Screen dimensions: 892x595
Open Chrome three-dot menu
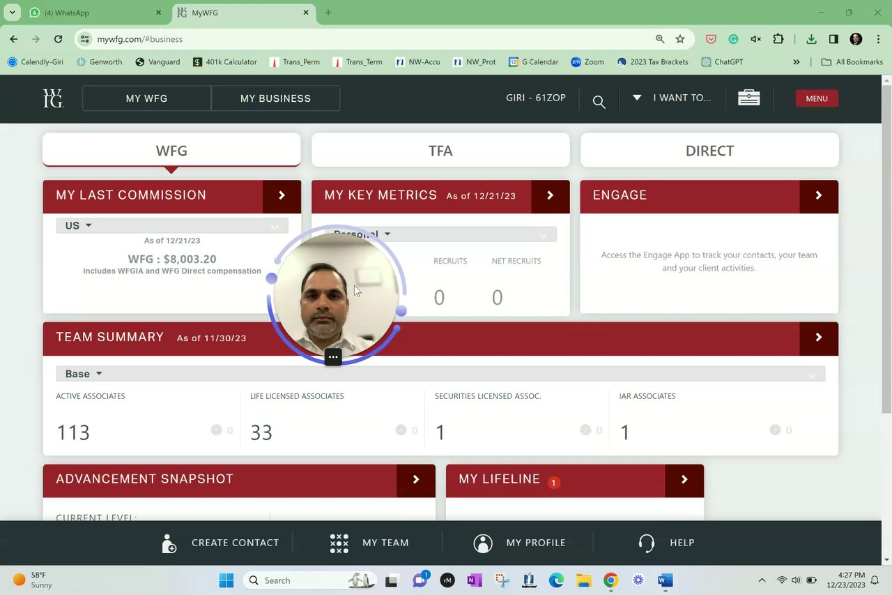878,39
